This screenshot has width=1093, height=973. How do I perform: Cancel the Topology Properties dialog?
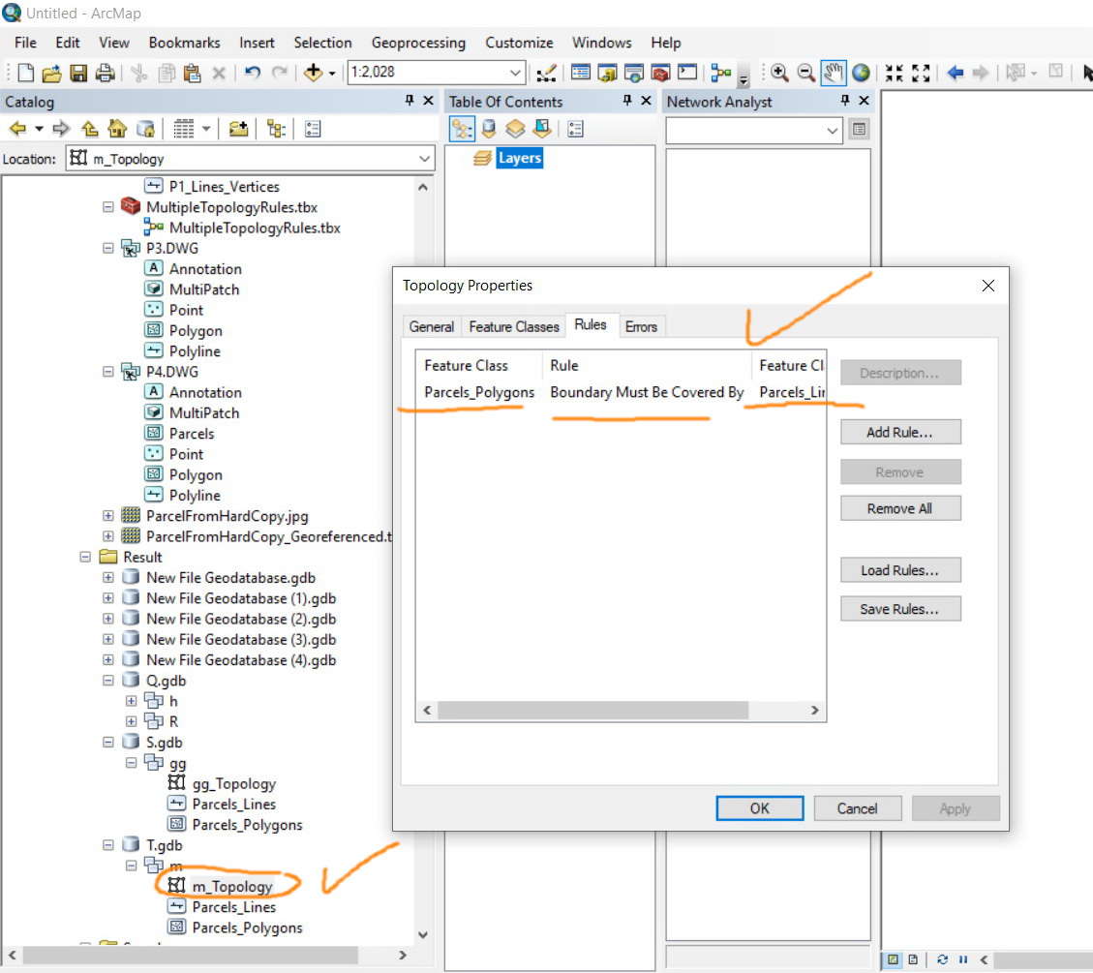pos(858,808)
